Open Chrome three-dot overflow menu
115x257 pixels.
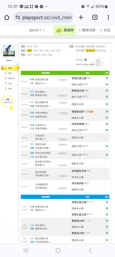pyautogui.click(x=108, y=17)
